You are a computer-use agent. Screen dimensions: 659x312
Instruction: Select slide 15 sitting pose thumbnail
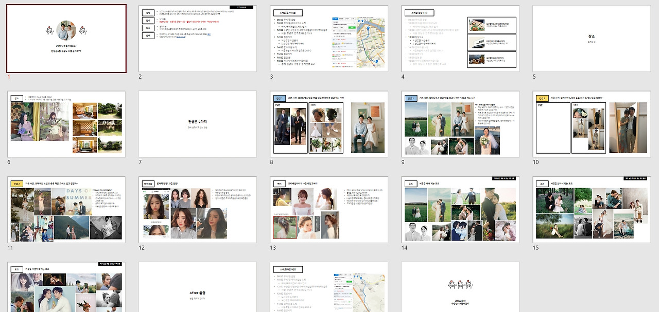592,210
